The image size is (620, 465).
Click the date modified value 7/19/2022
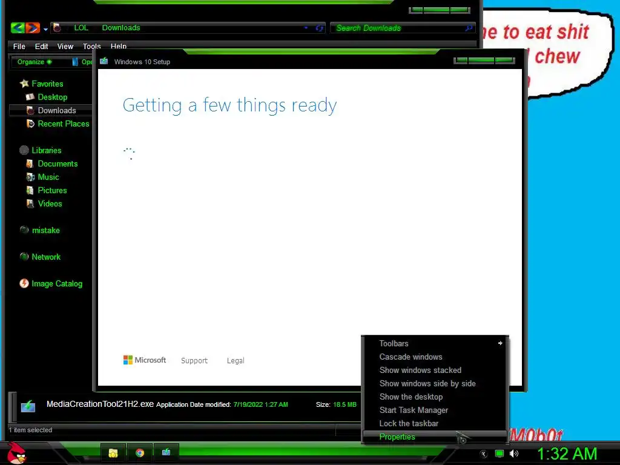(x=260, y=404)
